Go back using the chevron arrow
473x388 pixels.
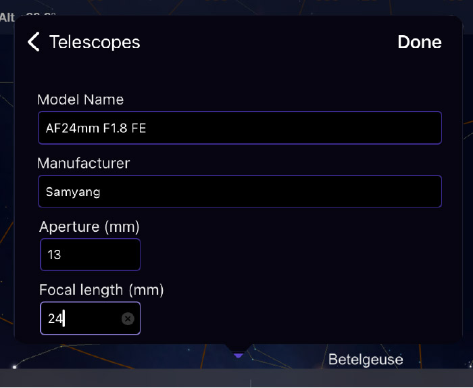click(x=34, y=42)
